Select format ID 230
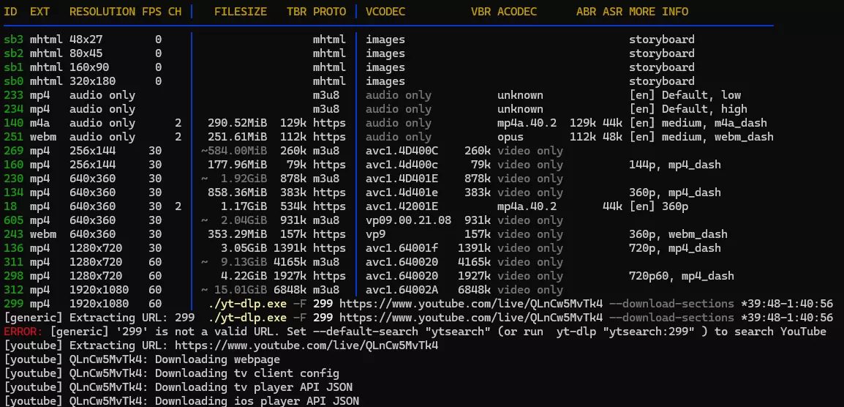 (13, 179)
